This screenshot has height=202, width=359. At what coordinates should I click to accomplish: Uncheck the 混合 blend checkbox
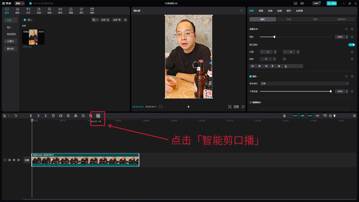pyautogui.click(x=251, y=76)
